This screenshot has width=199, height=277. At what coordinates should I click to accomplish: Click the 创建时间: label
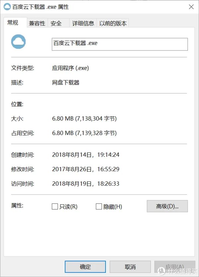(23, 155)
